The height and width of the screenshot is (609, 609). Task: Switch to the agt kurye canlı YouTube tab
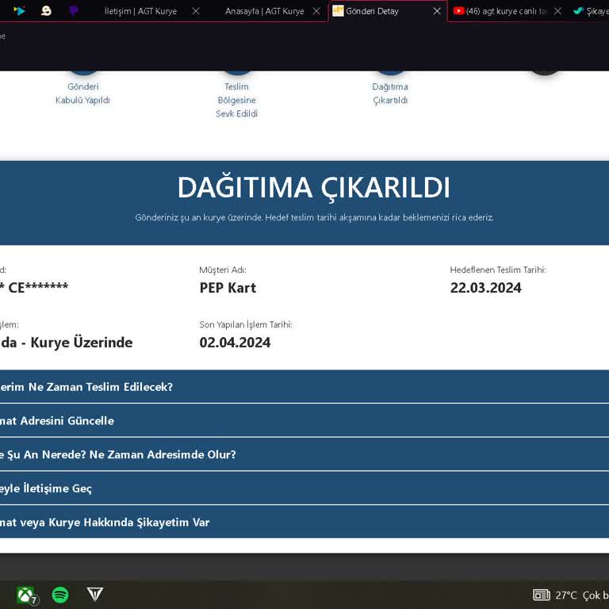coord(506,11)
